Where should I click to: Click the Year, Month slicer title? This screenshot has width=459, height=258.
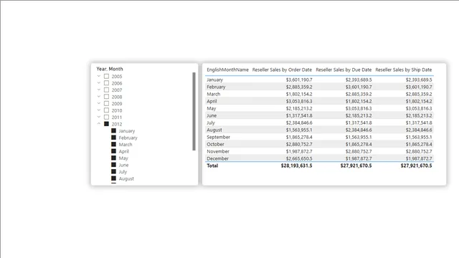[110, 69]
